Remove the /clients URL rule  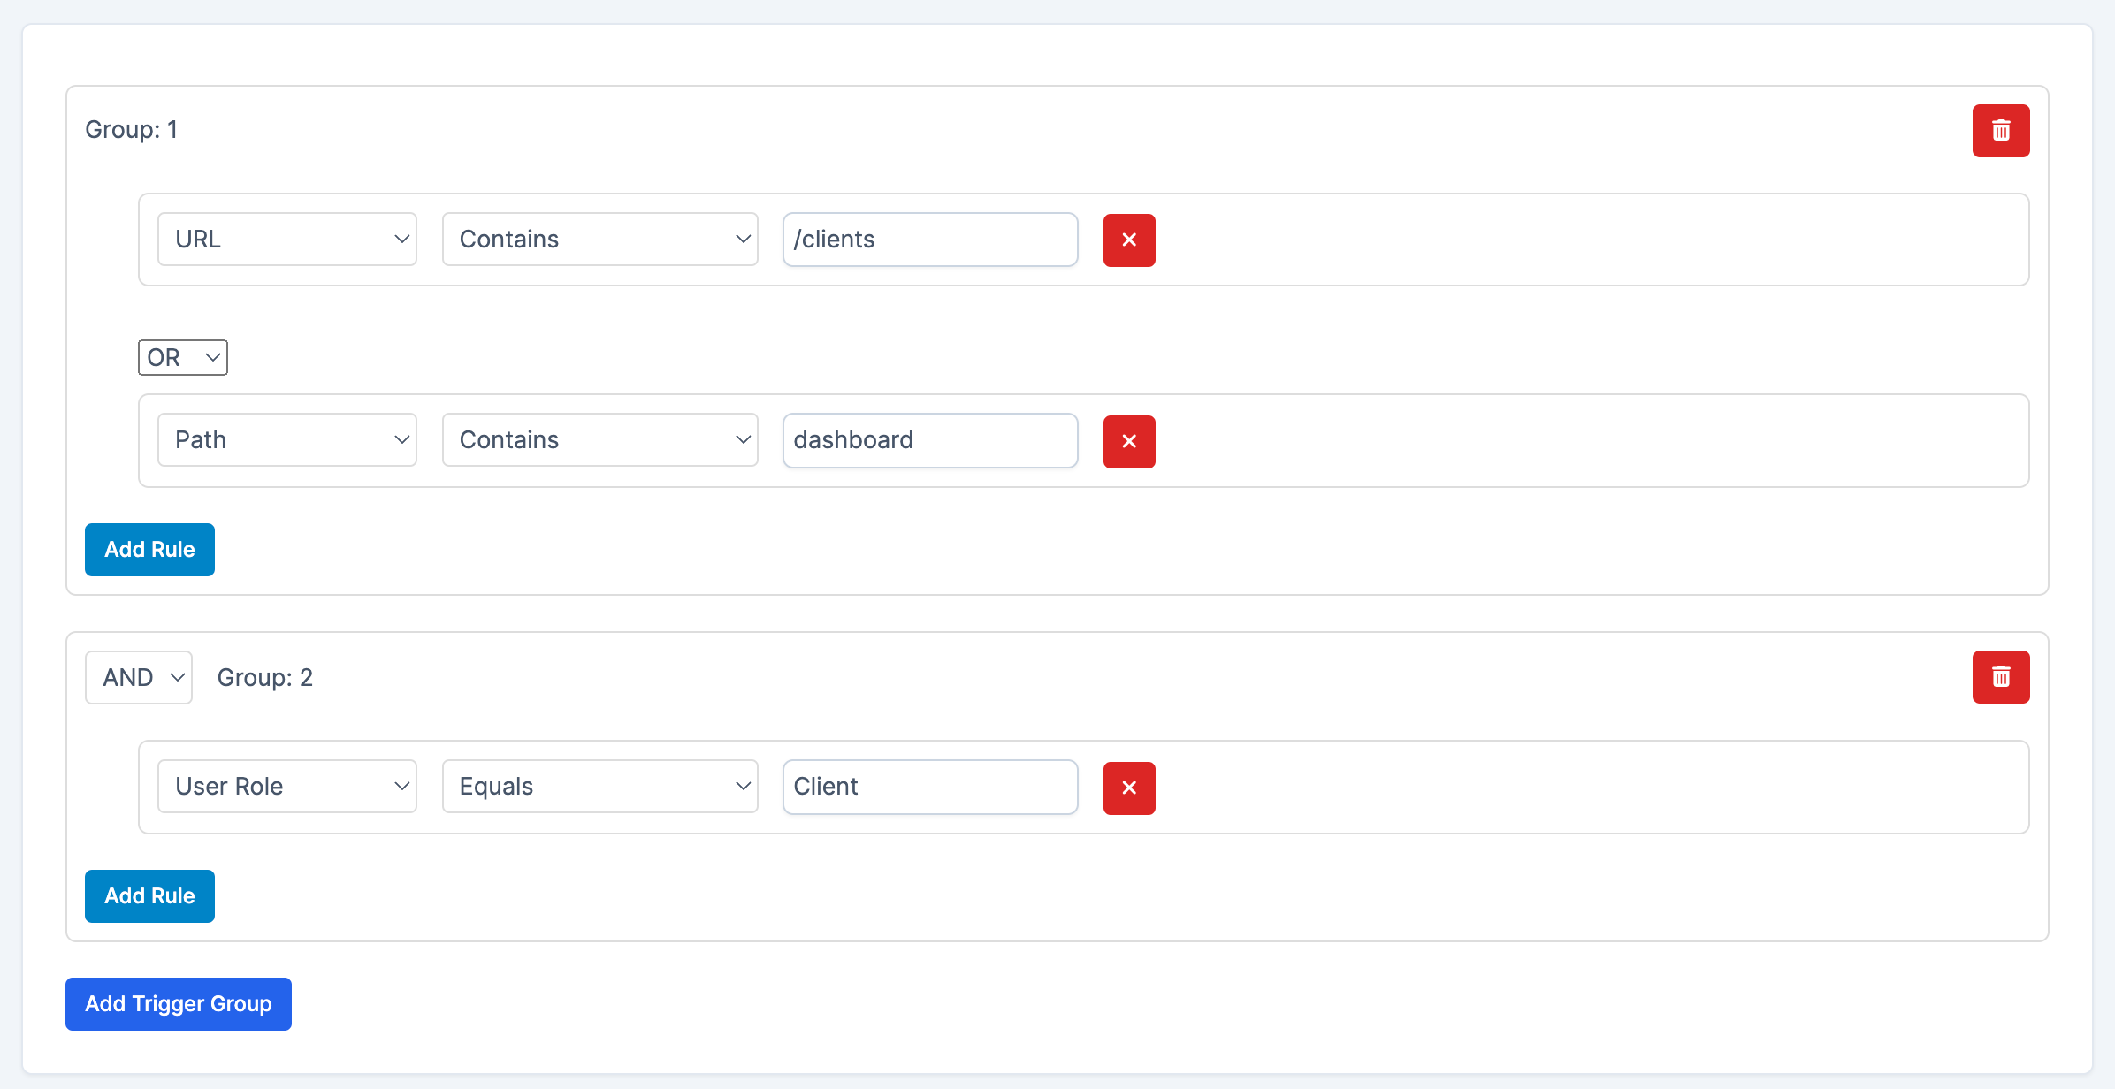click(x=1129, y=240)
